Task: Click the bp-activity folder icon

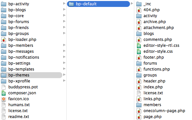Action: (4, 4)
